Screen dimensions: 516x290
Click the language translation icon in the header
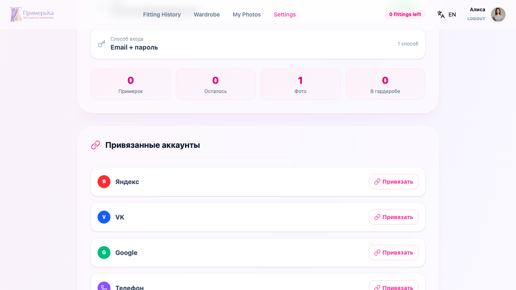[441, 14]
